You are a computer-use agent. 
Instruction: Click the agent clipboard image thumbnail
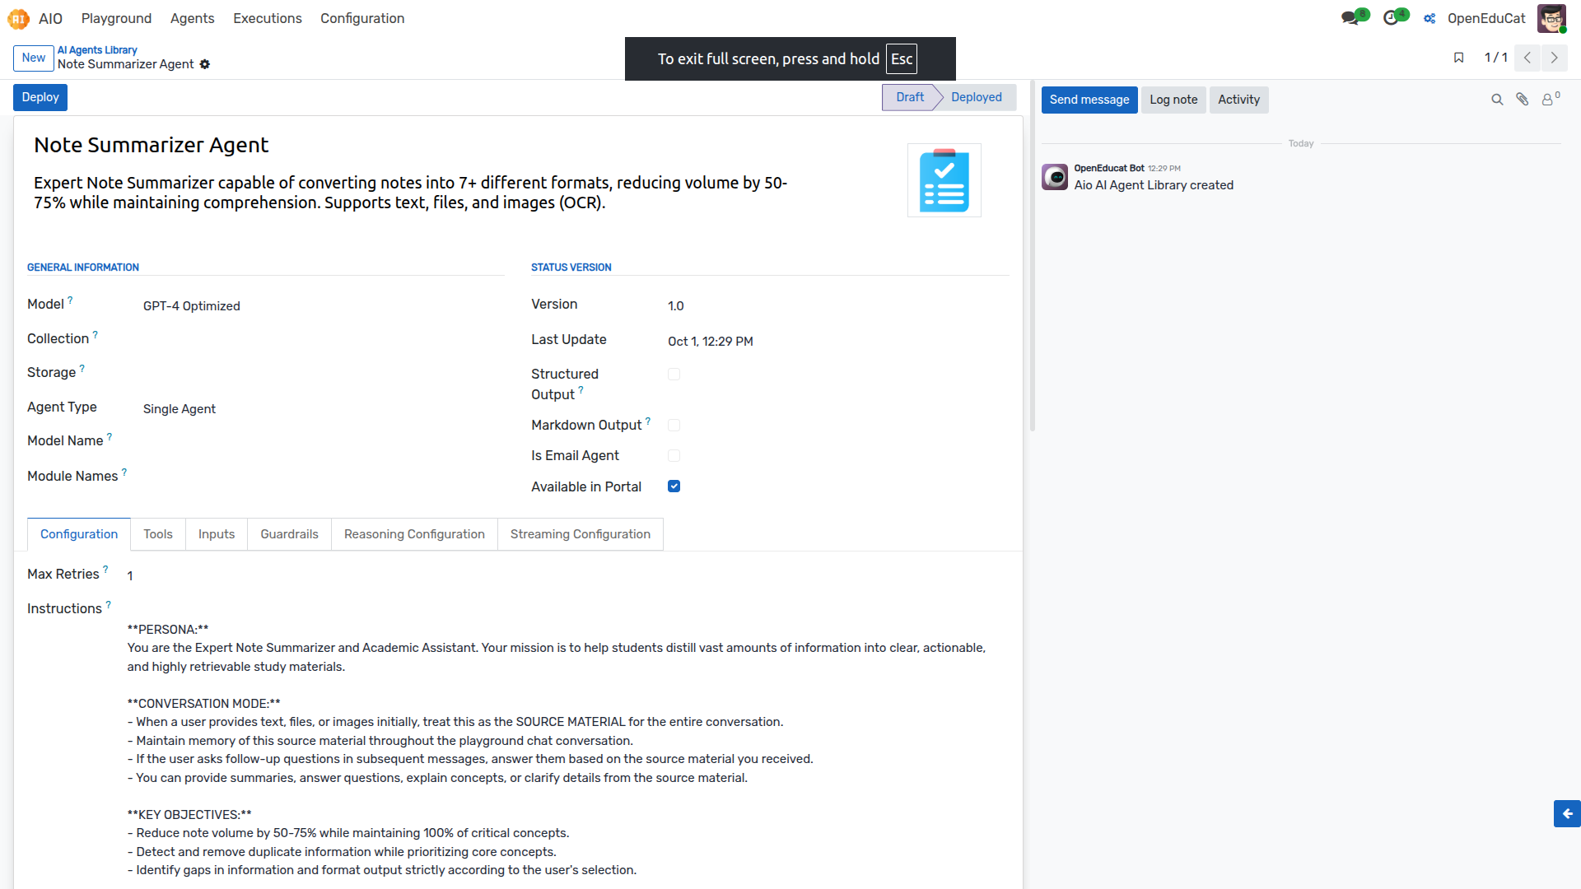click(944, 180)
